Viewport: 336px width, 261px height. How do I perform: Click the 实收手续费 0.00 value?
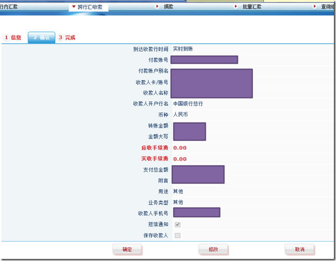(180, 159)
